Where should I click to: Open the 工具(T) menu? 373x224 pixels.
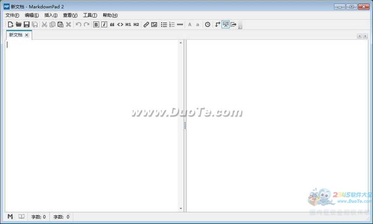(x=90, y=15)
